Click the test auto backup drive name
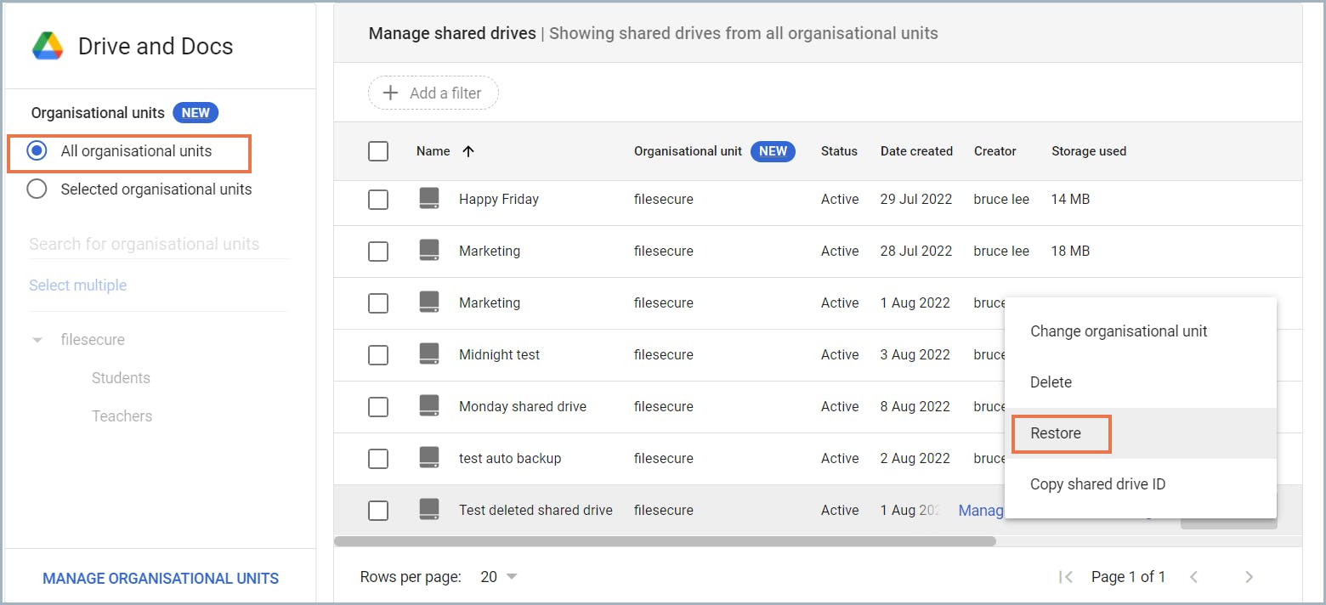1326x605 pixels. pyautogui.click(x=510, y=459)
